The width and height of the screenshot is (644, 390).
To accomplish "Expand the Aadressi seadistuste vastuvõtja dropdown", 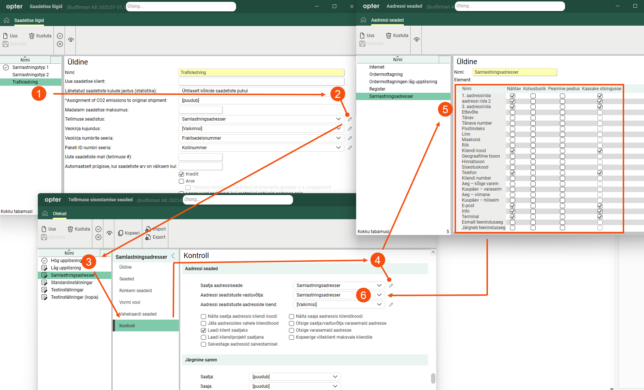I will tap(379, 295).
